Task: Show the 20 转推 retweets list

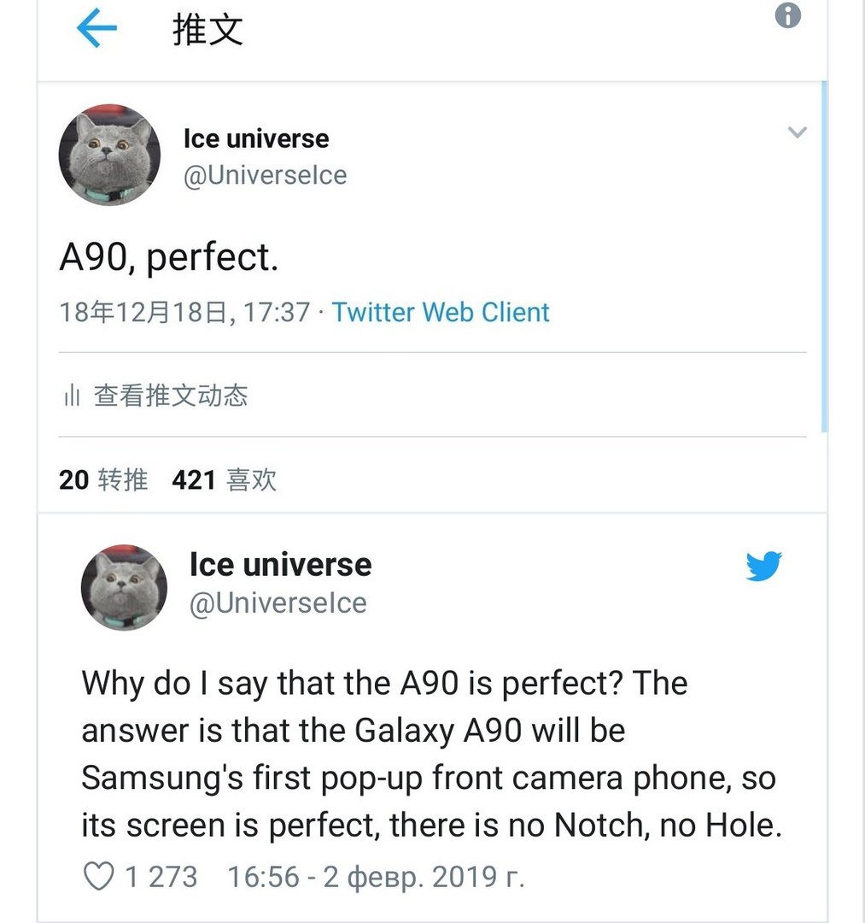Action: click(x=103, y=479)
